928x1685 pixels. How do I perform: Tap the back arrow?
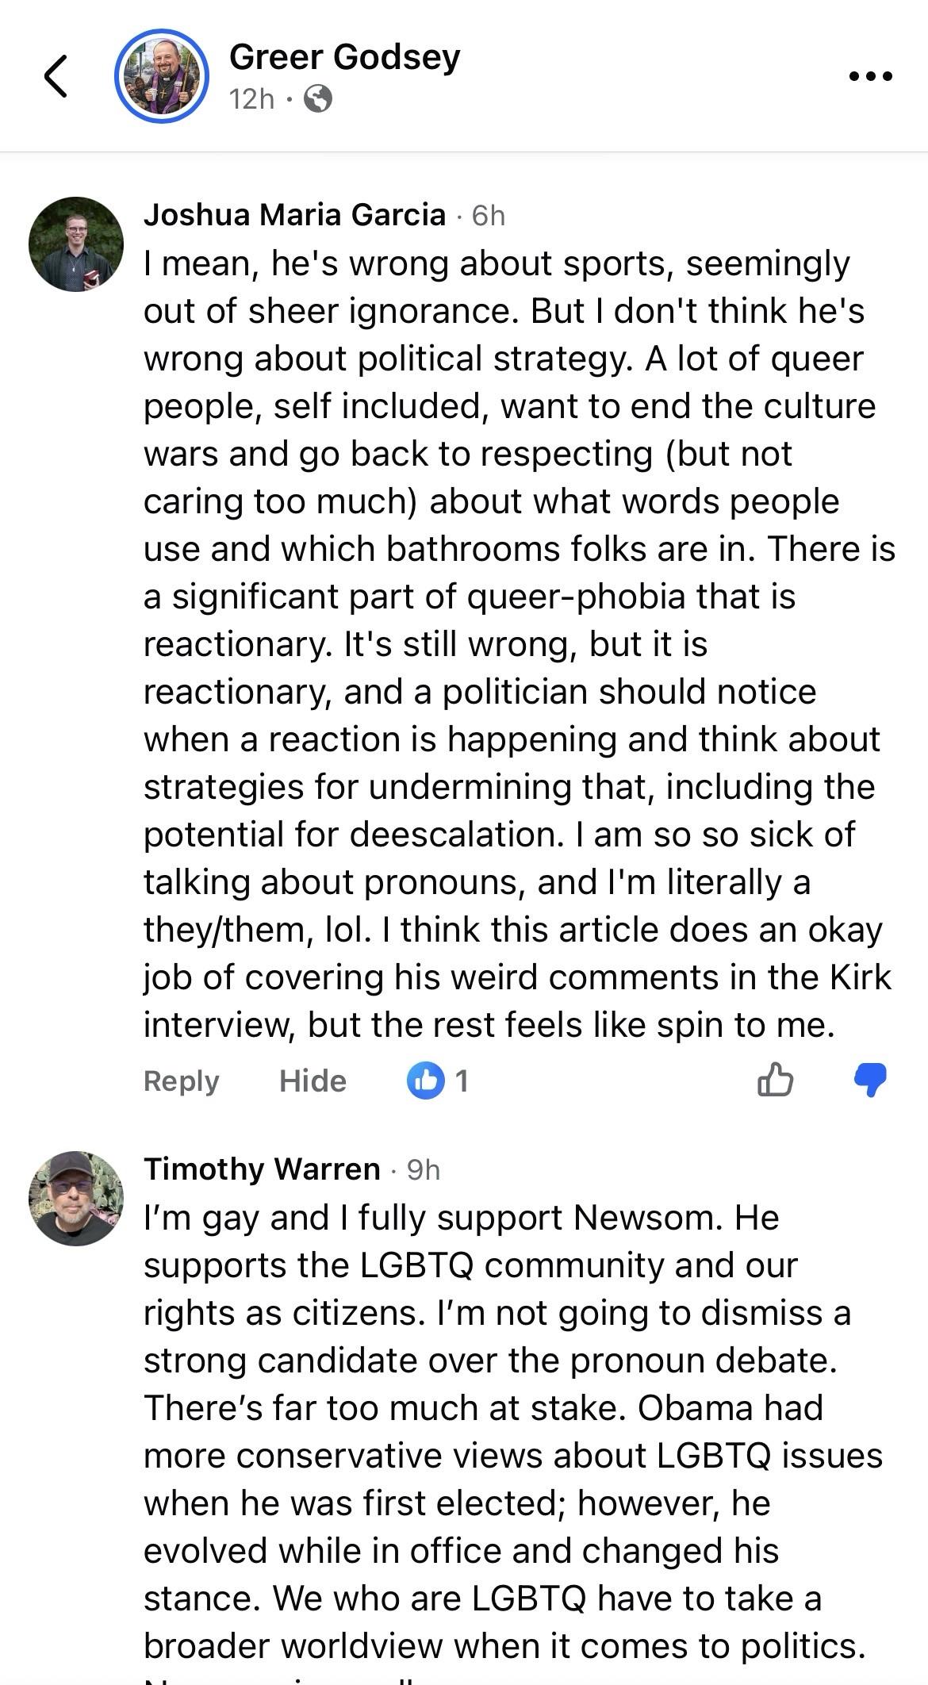(x=56, y=76)
